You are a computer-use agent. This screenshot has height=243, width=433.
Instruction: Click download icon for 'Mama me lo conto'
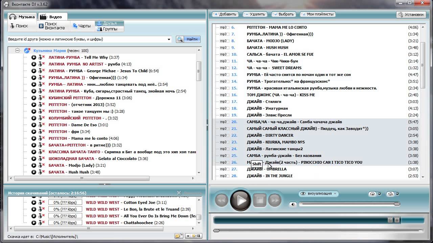pos(41,138)
